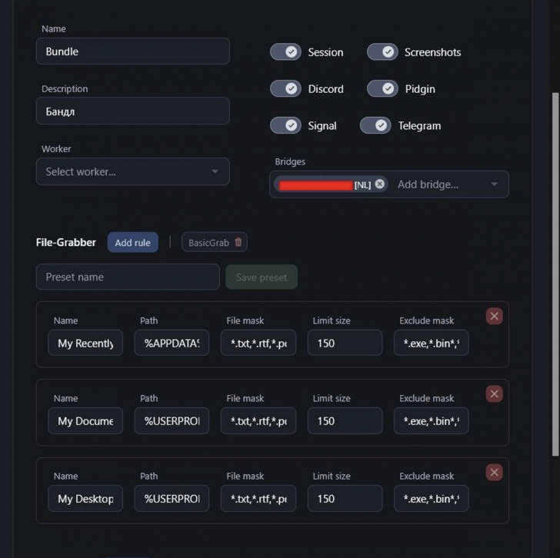Click the Bundle name input field
This screenshot has width=560, height=558.
tap(133, 51)
